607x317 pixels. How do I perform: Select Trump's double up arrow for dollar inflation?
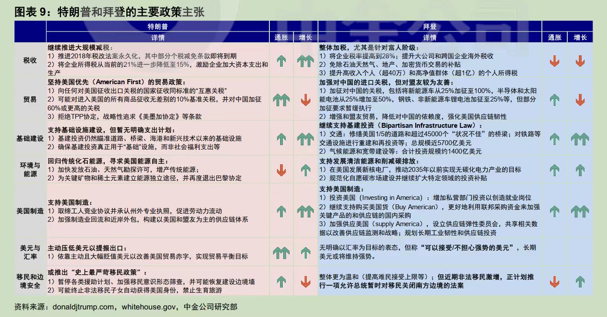tap(281, 253)
